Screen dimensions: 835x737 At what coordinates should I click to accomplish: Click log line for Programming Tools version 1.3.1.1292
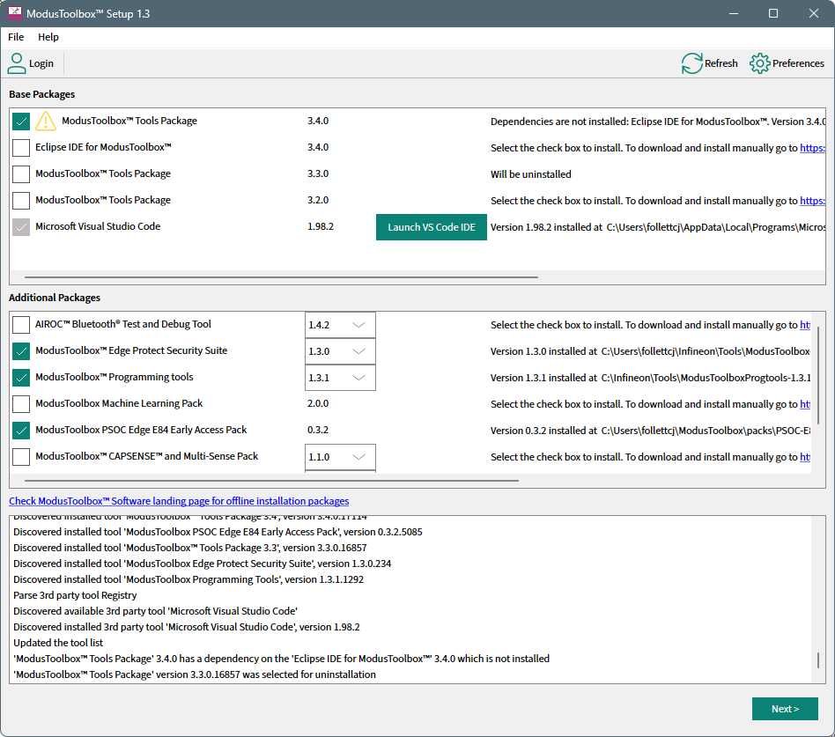tap(188, 579)
